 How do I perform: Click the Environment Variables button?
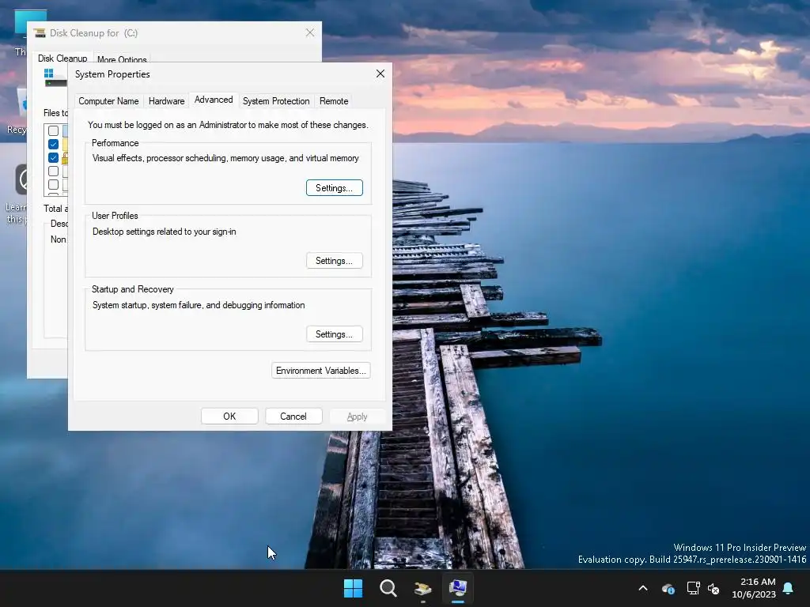click(x=321, y=371)
